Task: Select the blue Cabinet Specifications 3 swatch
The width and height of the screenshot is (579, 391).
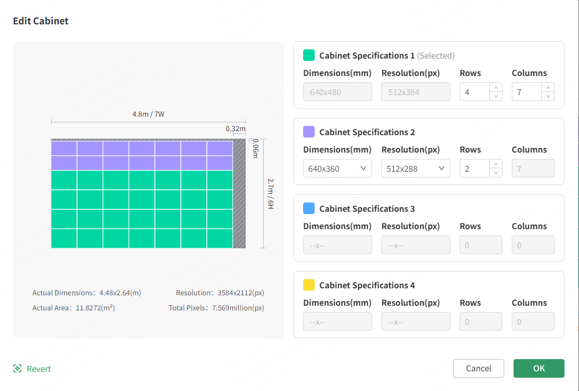Action: coord(309,209)
